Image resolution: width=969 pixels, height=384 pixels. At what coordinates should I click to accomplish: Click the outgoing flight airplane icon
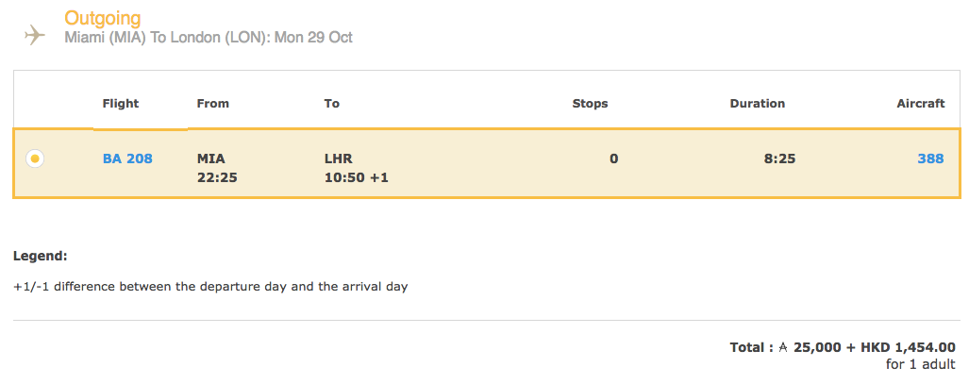tap(35, 35)
